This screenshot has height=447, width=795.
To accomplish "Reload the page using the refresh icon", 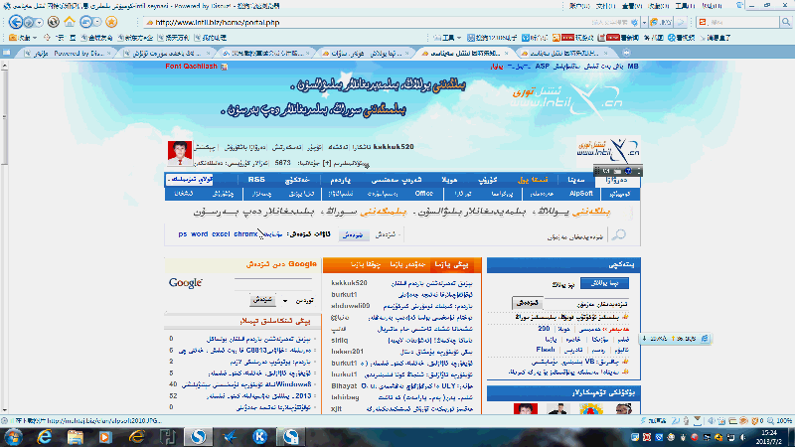I will click(x=54, y=22).
